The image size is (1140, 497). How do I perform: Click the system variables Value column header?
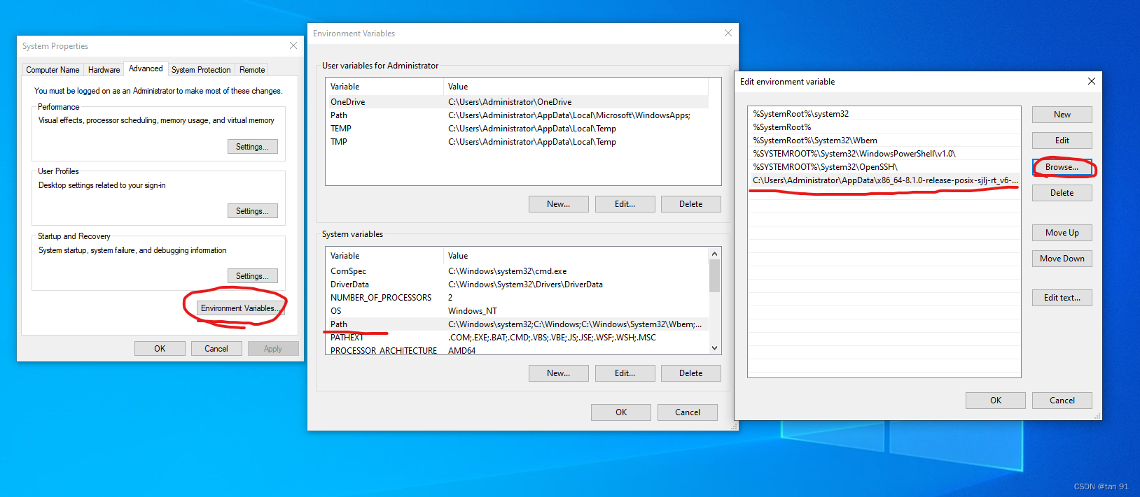click(576, 256)
